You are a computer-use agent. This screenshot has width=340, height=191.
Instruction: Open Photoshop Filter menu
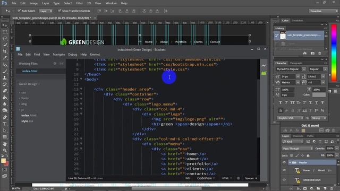(x=79, y=3)
